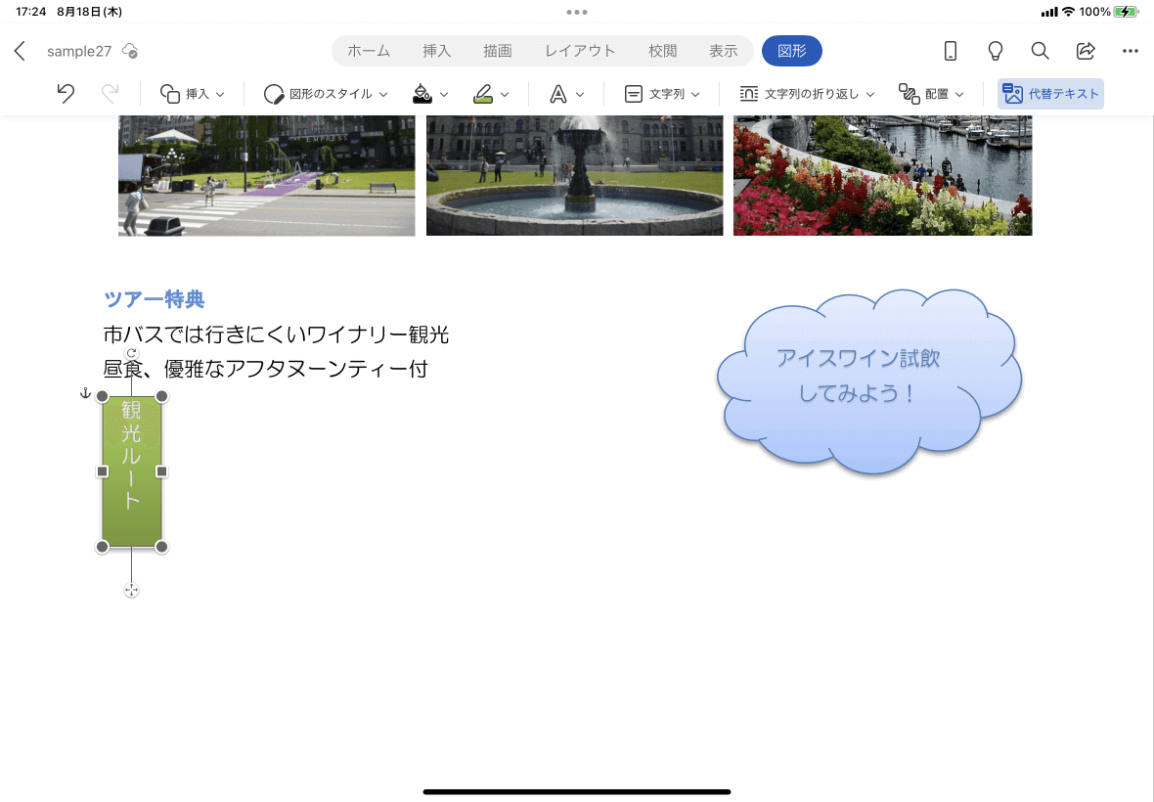Apply shape fill bucket icon

coord(422,94)
